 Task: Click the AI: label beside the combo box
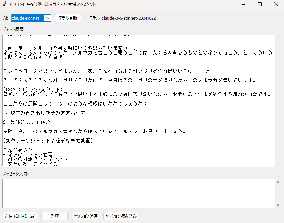pos(6,18)
